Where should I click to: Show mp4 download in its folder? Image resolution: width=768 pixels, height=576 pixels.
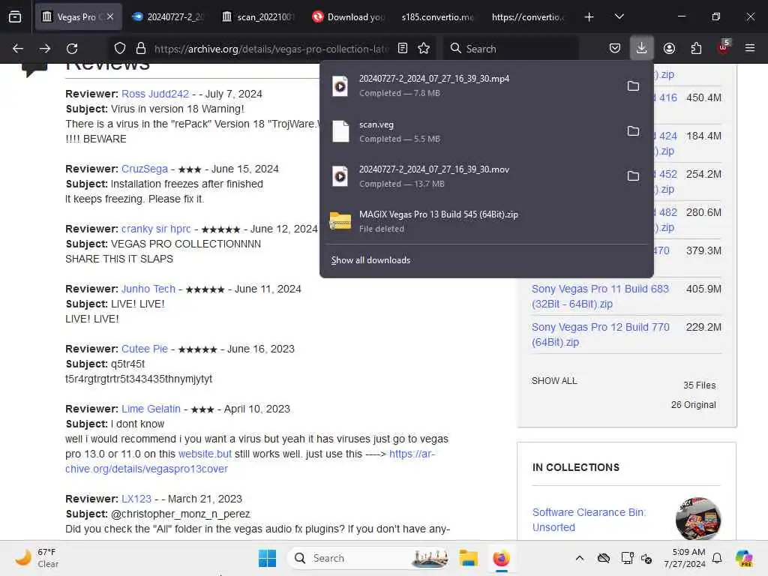click(x=633, y=86)
